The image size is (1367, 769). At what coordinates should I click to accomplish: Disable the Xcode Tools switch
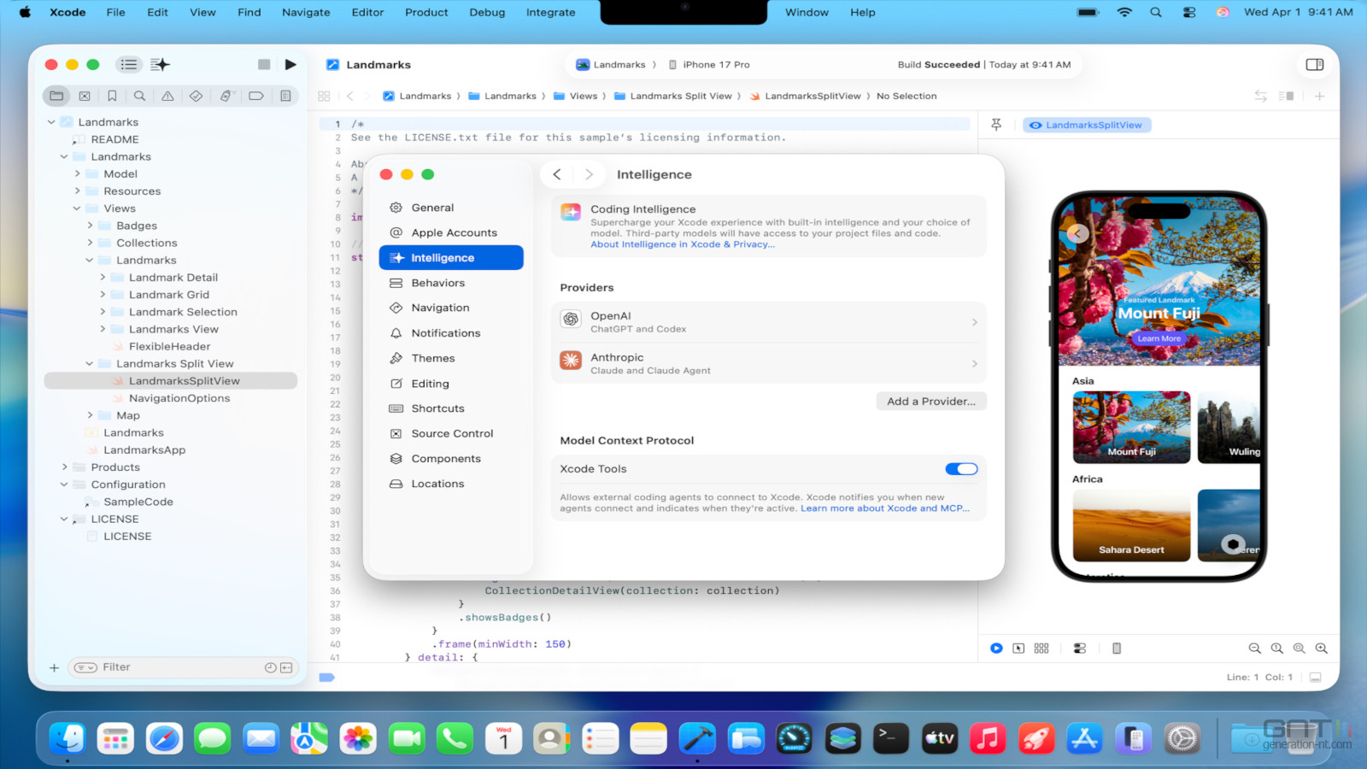click(960, 468)
